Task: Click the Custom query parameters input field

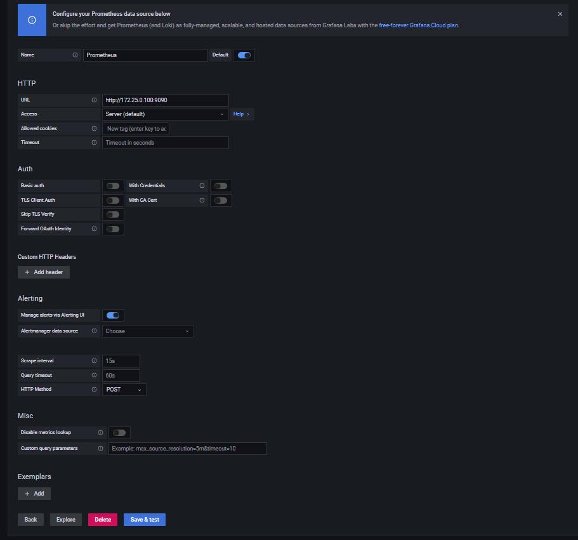Action: click(x=188, y=449)
